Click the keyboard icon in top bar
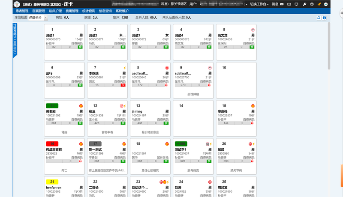343x197 pixels. 289,4
